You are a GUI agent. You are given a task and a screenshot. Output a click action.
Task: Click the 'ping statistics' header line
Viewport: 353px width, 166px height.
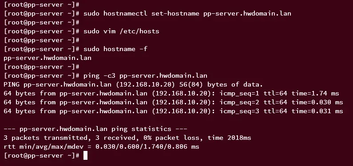(95, 129)
